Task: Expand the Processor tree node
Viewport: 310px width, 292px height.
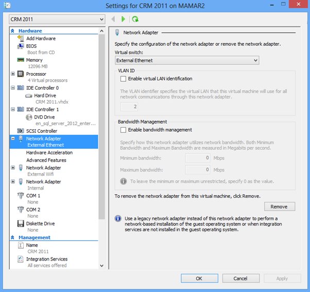Action: pos(13,74)
